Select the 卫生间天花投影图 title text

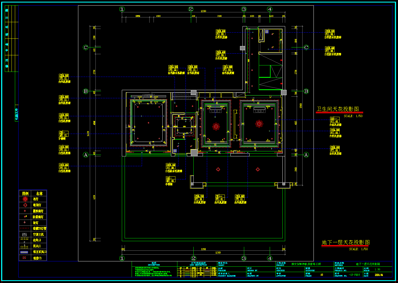click(x=338, y=109)
